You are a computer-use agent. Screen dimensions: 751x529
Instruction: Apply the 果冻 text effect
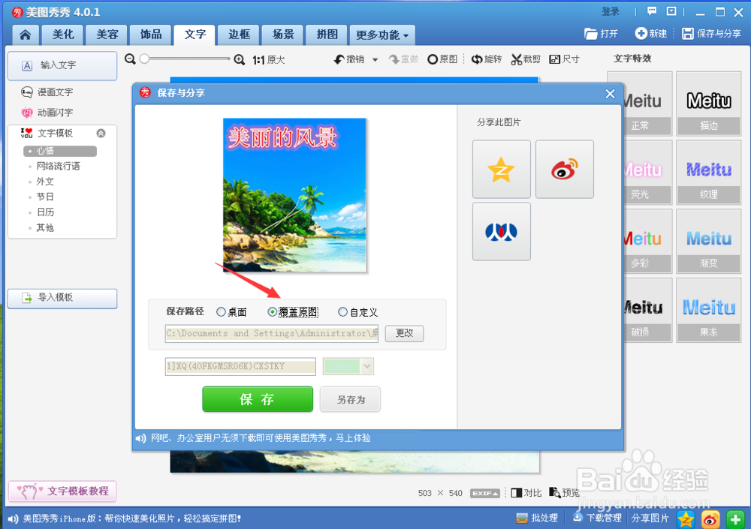pyautogui.click(x=709, y=310)
